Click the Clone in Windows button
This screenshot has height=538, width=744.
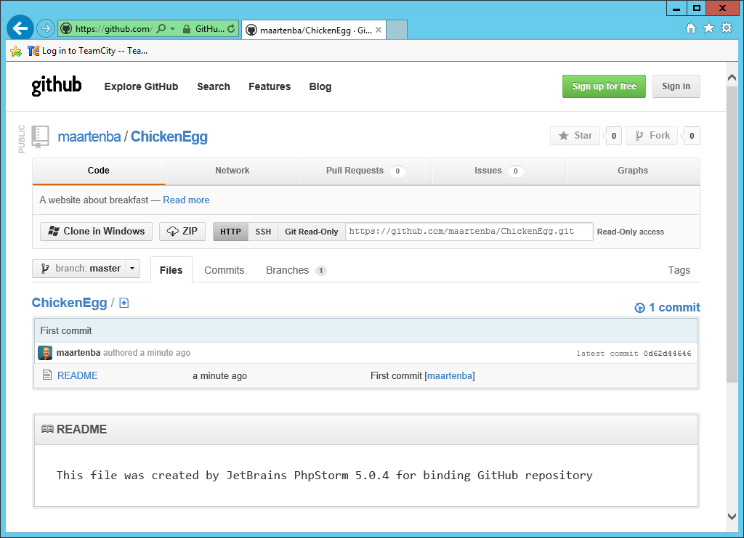[x=97, y=232]
